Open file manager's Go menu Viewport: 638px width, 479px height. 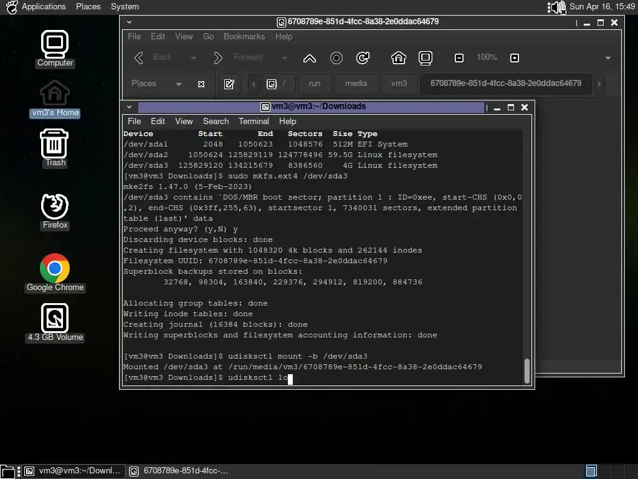pyautogui.click(x=208, y=37)
